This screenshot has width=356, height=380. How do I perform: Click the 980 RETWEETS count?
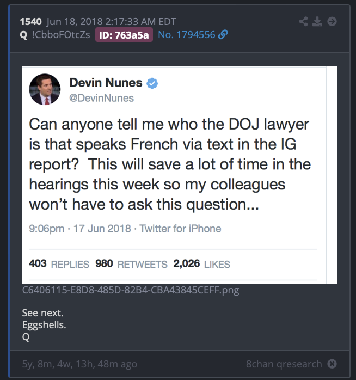[x=131, y=265]
